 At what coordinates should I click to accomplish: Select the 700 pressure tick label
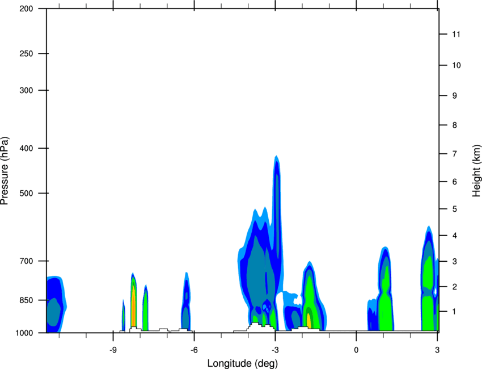point(26,261)
